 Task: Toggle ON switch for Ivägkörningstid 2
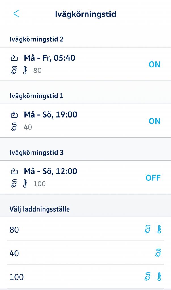click(x=155, y=65)
